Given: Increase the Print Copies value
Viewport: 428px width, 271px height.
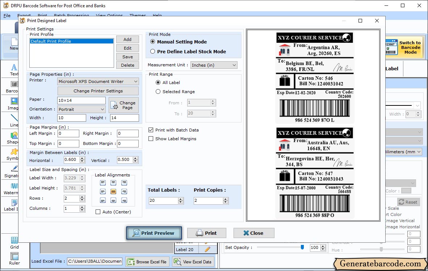Looking at the screenshot, I should pos(226,199).
